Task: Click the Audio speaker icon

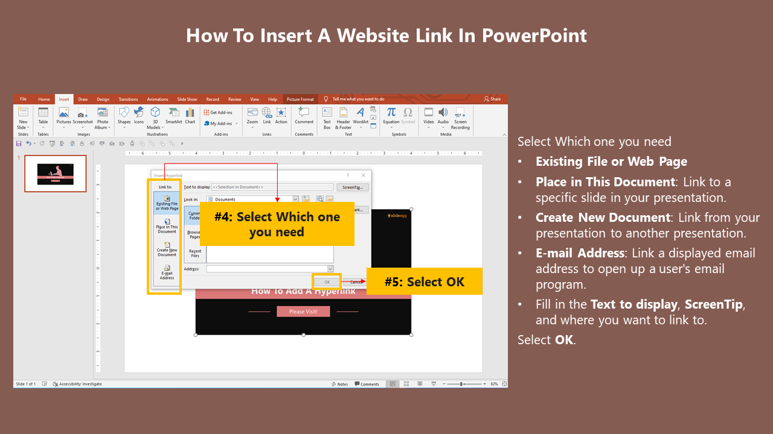Action: [443, 112]
